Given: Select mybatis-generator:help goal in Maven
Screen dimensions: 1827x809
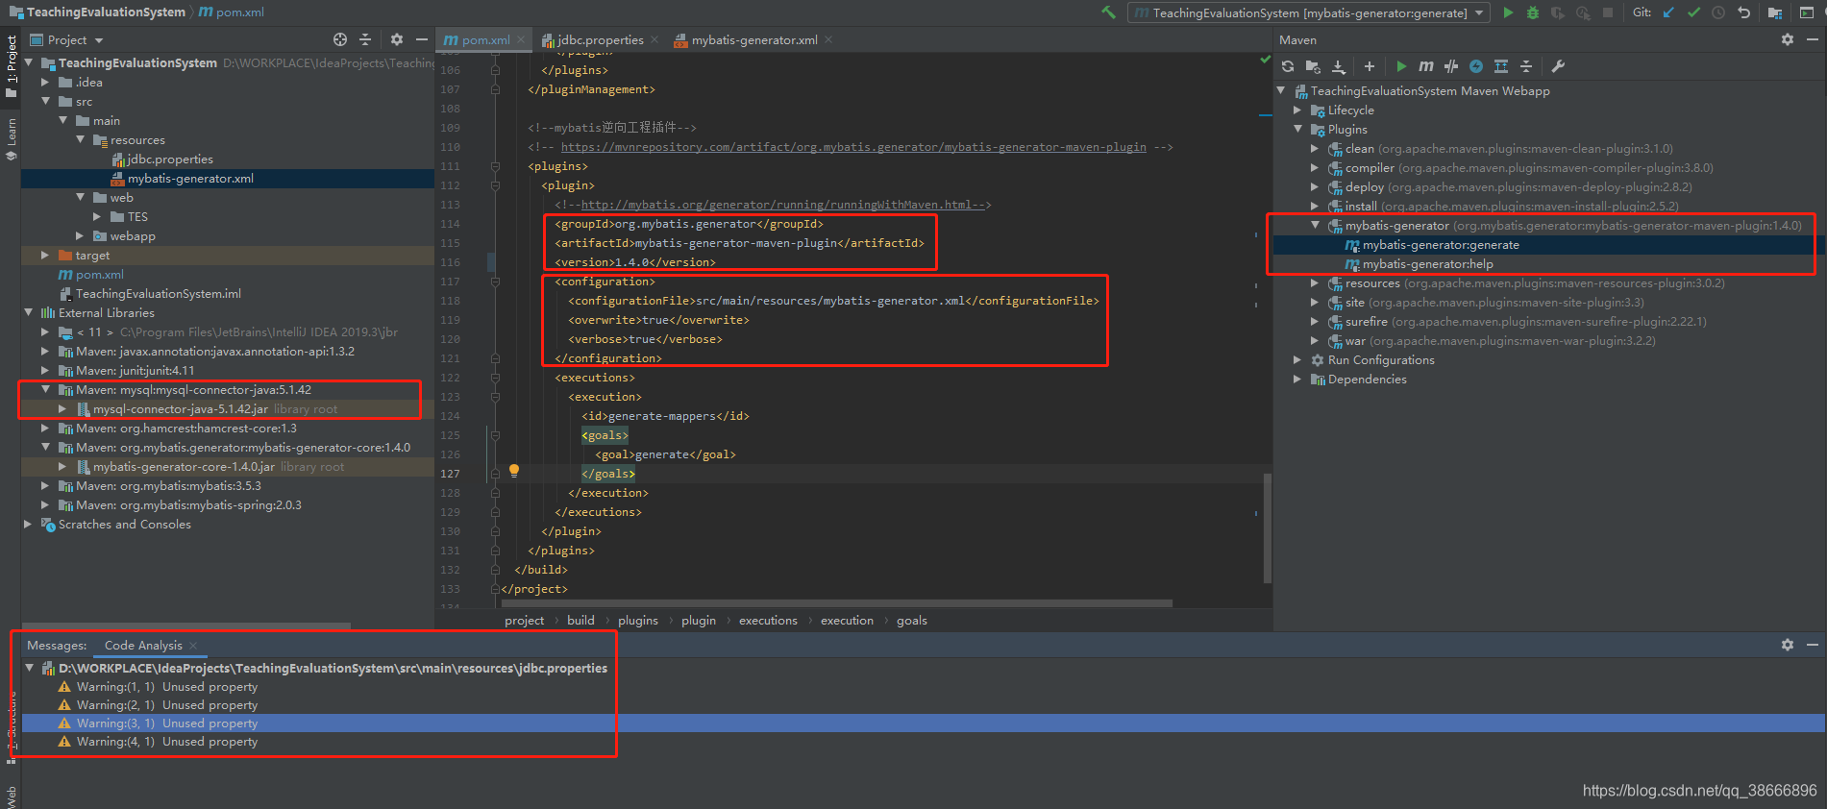Looking at the screenshot, I should [1427, 264].
